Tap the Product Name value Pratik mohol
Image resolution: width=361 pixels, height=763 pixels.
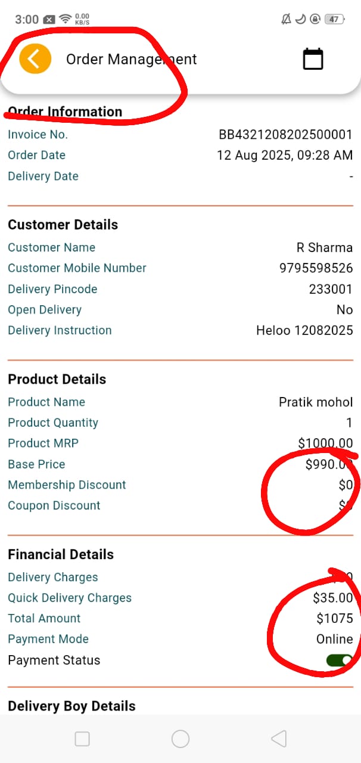coord(316,402)
